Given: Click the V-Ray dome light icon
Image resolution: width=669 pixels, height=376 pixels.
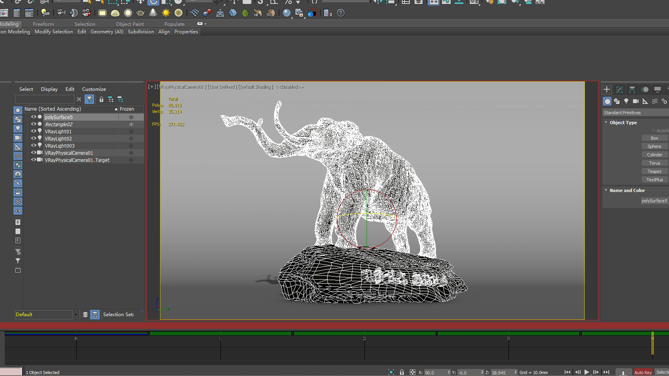Looking at the screenshot, I should (x=115, y=13).
